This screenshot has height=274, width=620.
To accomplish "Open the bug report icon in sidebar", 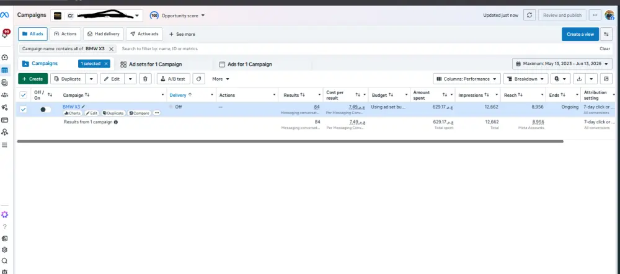I will pos(5,272).
